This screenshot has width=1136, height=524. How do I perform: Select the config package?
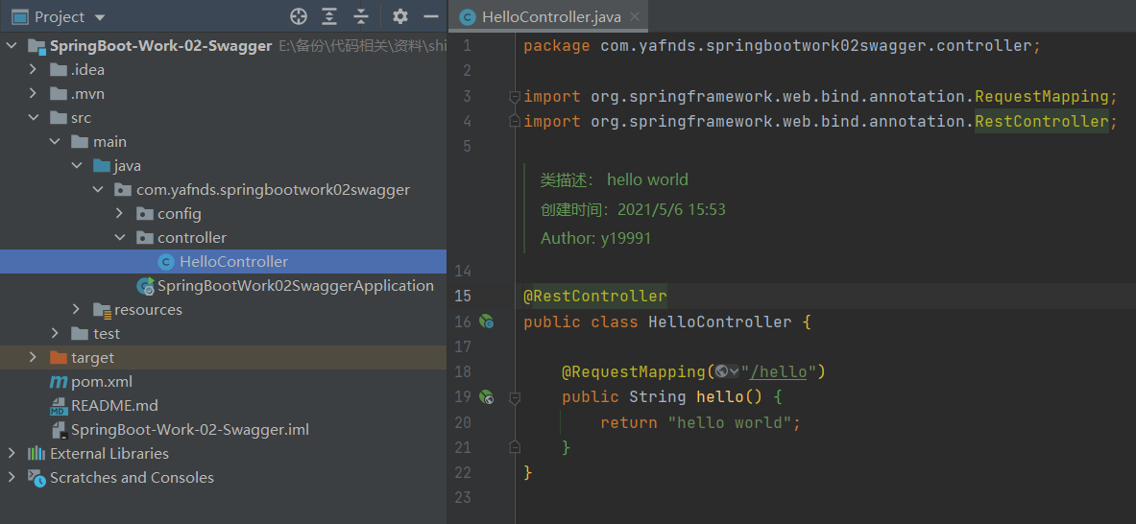click(x=179, y=214)
